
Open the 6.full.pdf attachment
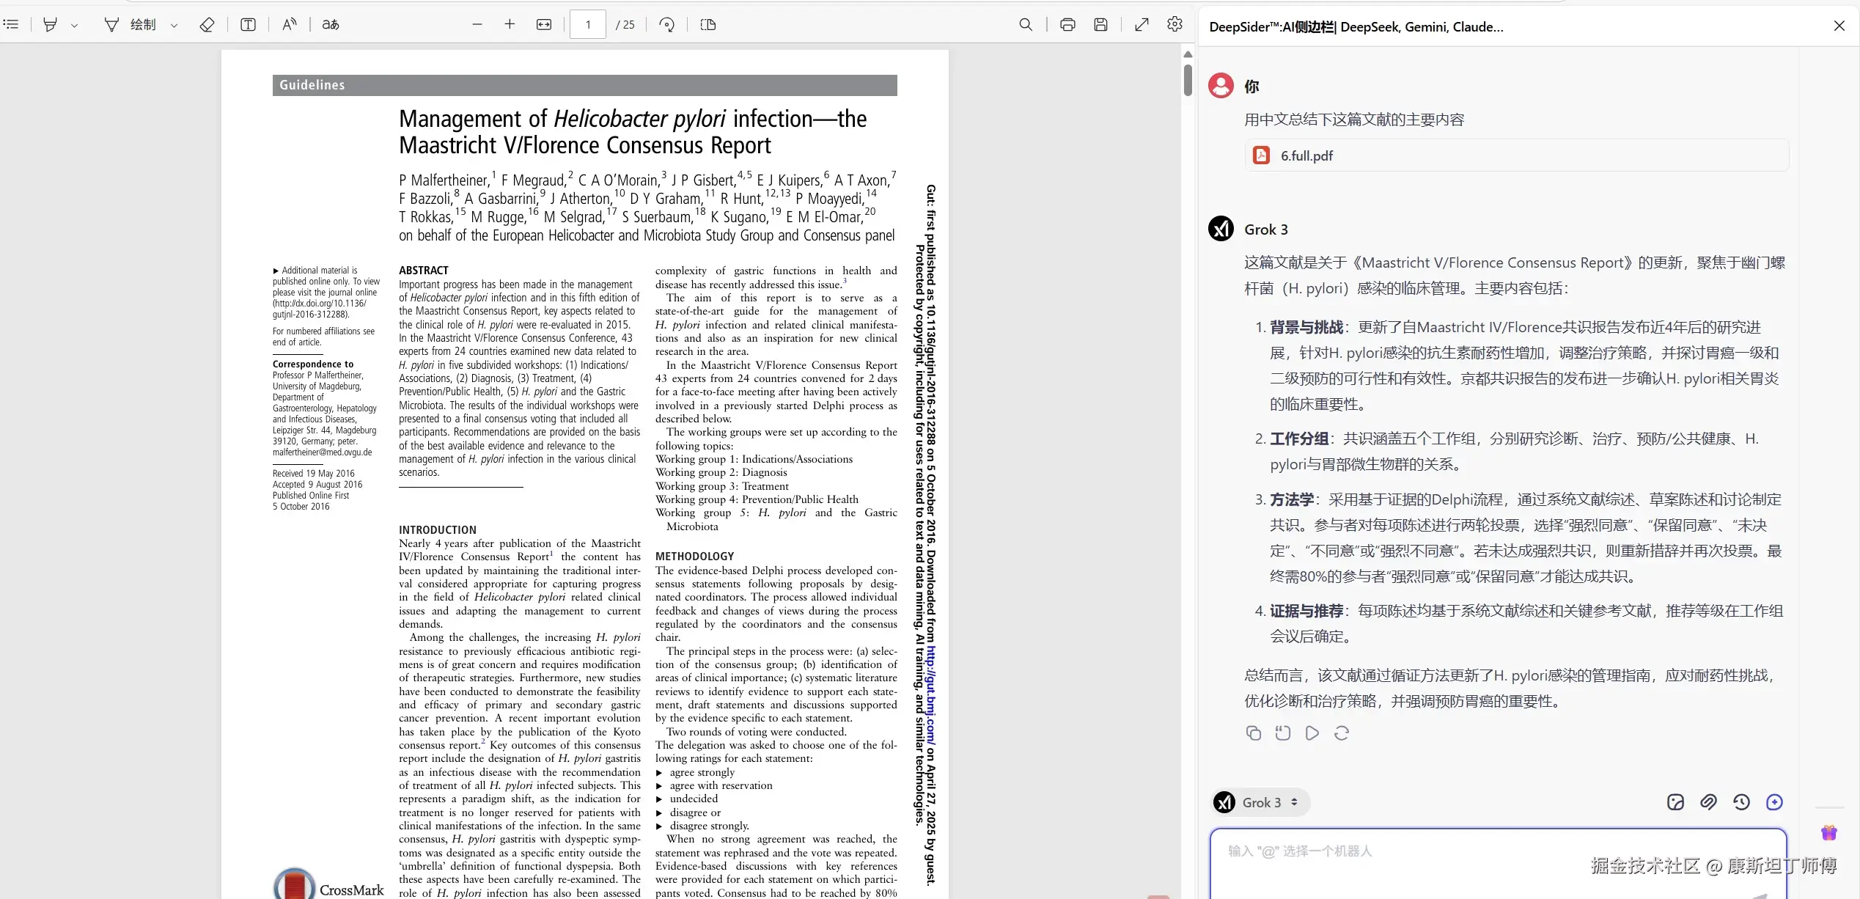click(1306, 155)
